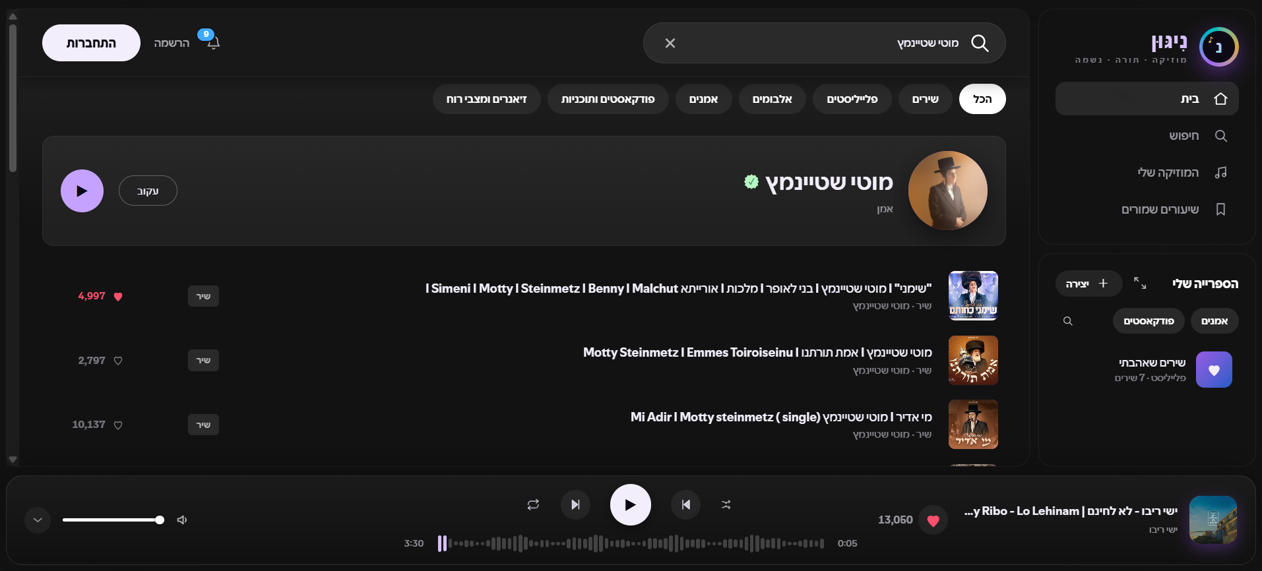Click the הרשמה sign-up link
The width and height of the screenshot is (1262, 571).
click(172, 43)
